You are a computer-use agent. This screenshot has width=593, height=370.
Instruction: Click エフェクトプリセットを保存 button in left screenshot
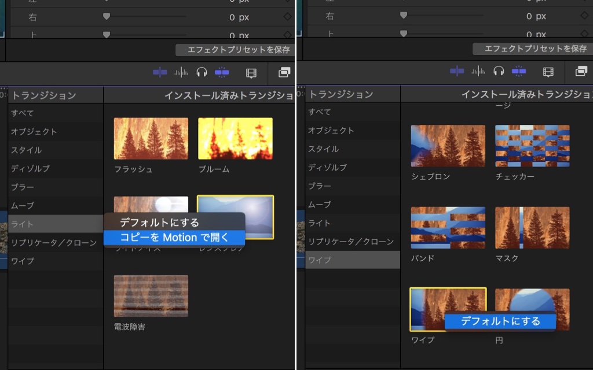point(235,50)
